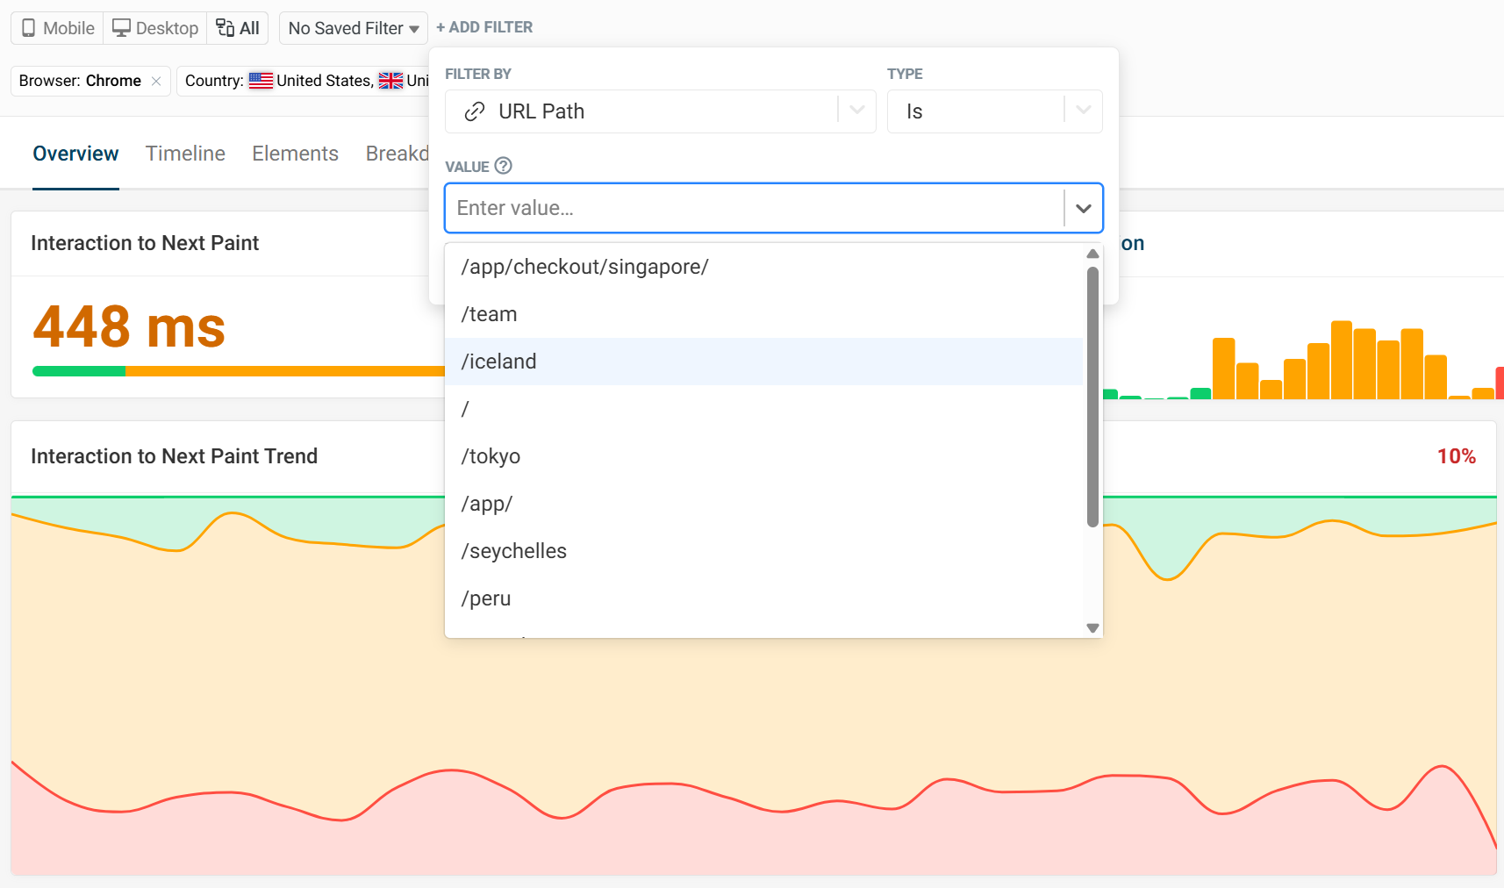Screen dimensions: 1504x888
Task: Choose /iceland from the suggestions list
Action: point(498,362)
